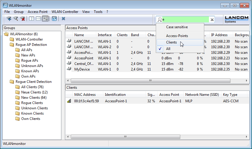This screenshot has height=149, width=252.
Task: Choose Clients in search filter menu
Action: 171,42
